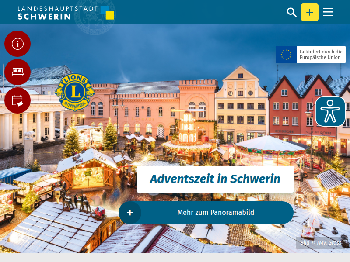Open the red bed accommodation icon
350x262 pixels.
pos(17,72)
